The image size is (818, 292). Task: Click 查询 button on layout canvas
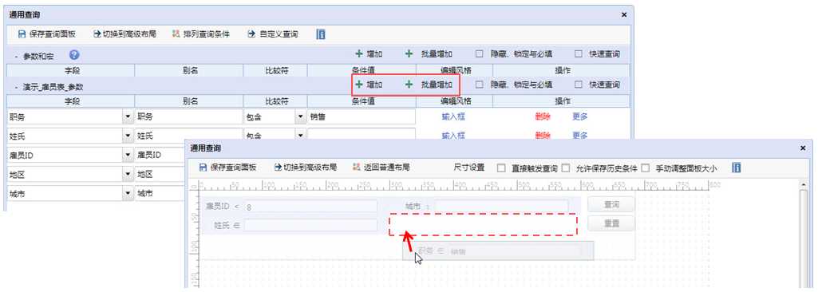pos(611,205)
